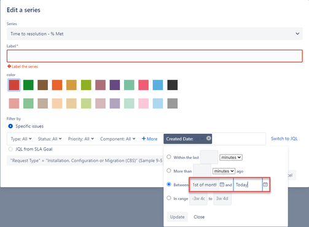This screenshot has height=227, width=309.
Task: Choose the Within the last radio option
Action: tap(169, 157)
